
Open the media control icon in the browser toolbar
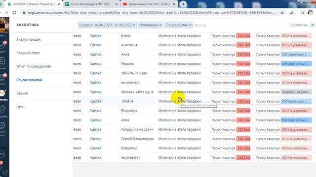coord(302,13)
